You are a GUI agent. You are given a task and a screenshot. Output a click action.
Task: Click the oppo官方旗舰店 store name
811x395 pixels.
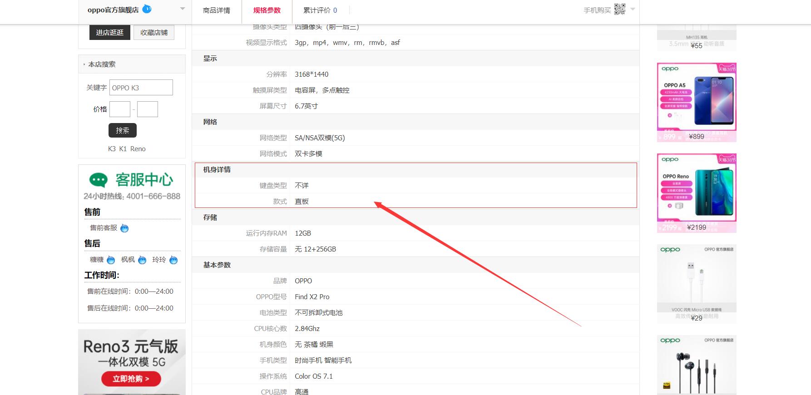[113, 10]
